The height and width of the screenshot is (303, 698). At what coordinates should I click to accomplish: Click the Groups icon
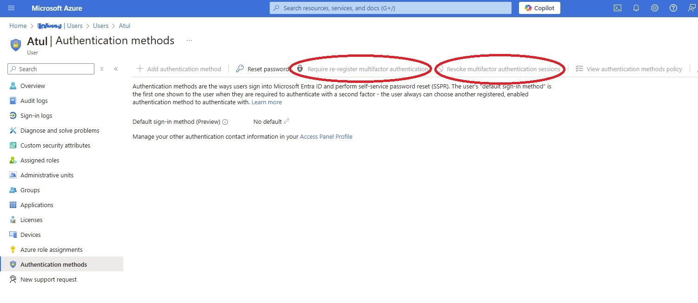[x=13, y=190]
